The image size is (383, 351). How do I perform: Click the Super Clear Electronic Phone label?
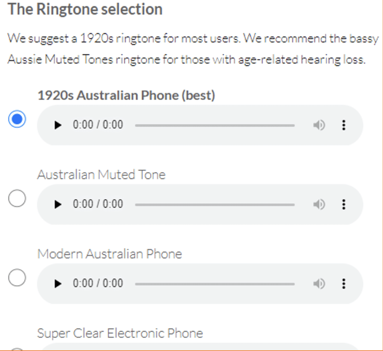tap(120, 333)
